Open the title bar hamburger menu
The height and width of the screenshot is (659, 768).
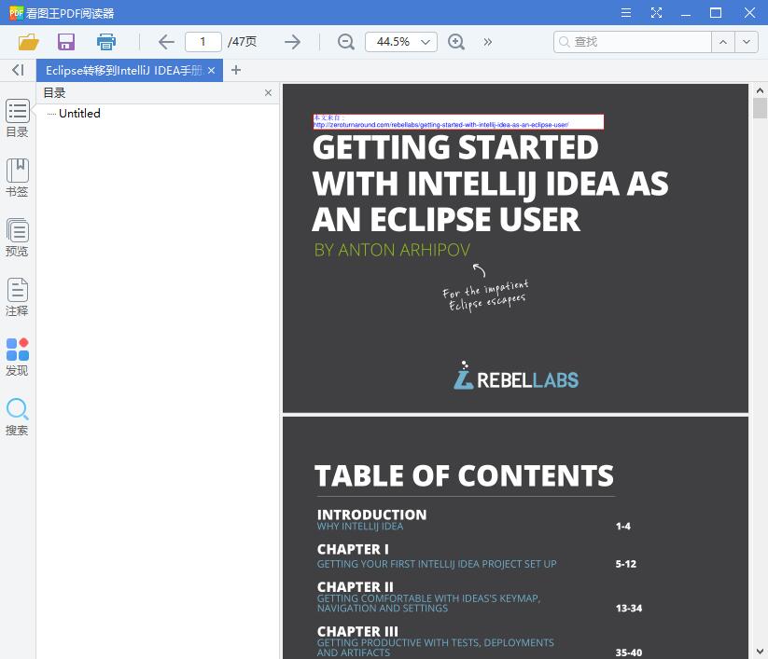[x=626, y=13]
